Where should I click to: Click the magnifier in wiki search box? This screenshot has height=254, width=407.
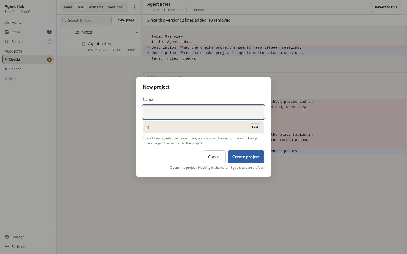(x=64, y=20)
